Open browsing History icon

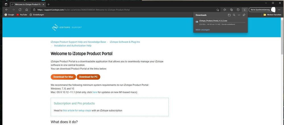[238, 10]
